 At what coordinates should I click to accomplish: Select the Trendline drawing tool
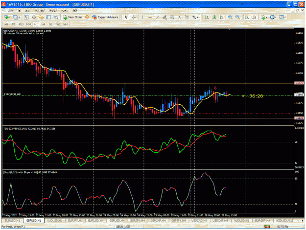(x=157, y=17)
